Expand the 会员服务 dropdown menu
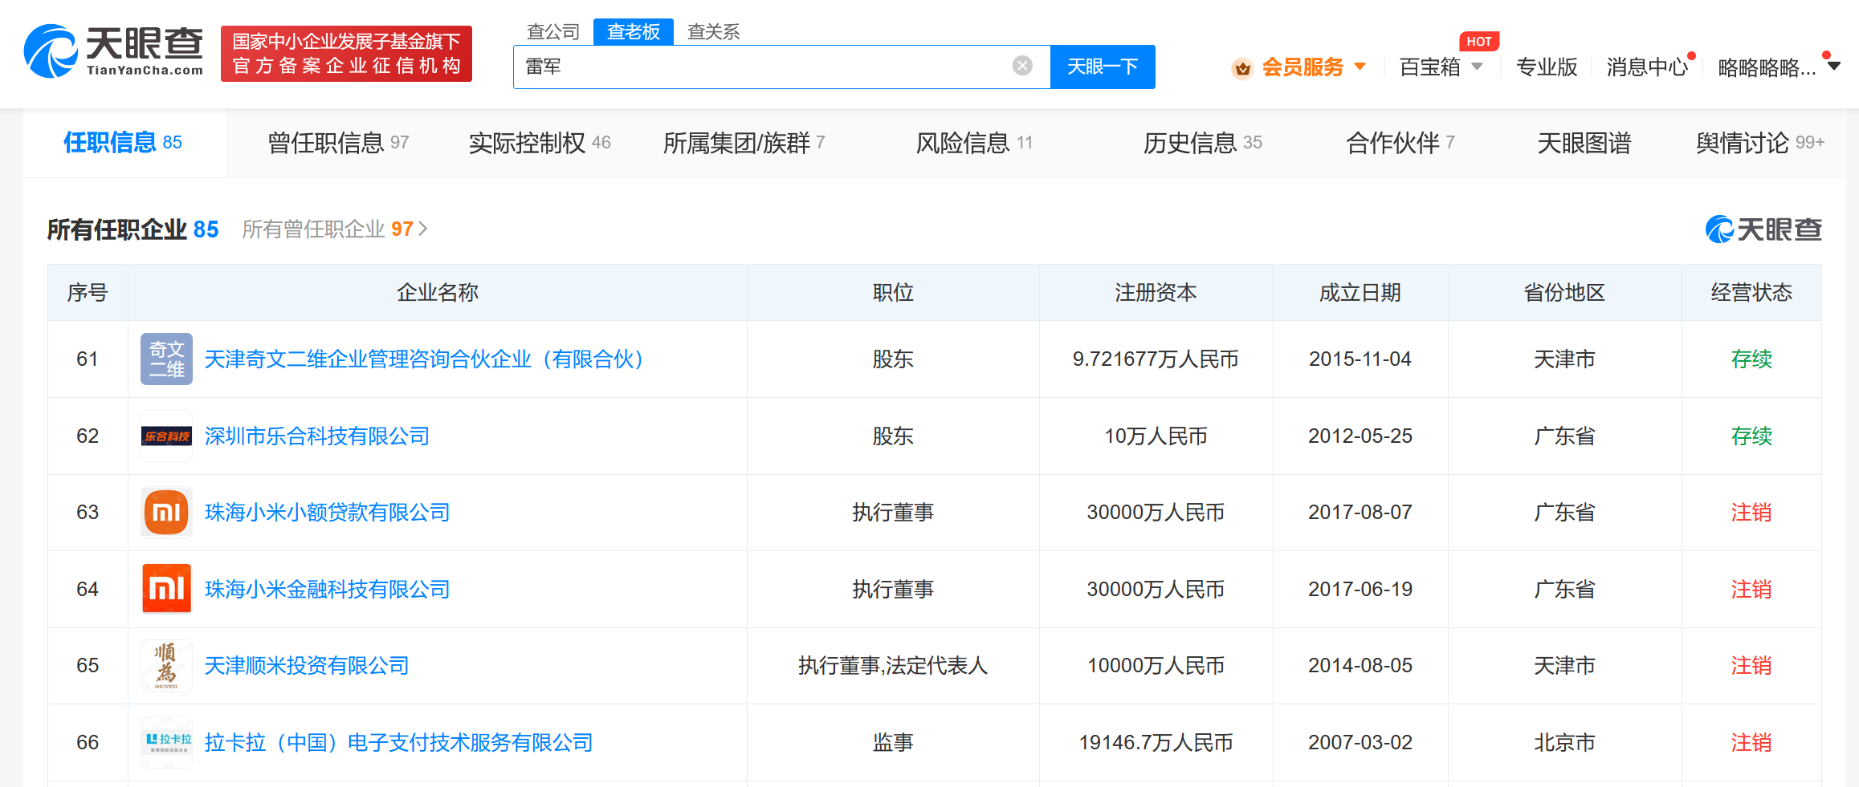This screenshot has height=787, width=1859. [1360, 67]
